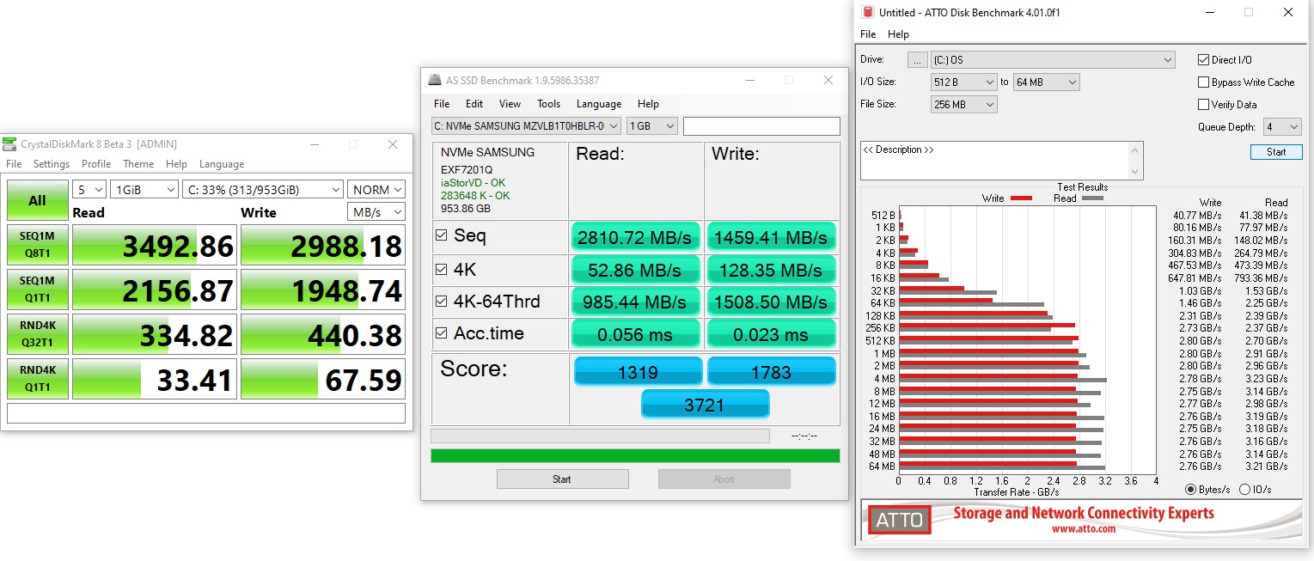
Task: Click the SEQ1M Q8T1 read value 3492.86
Action: (153, 247)
